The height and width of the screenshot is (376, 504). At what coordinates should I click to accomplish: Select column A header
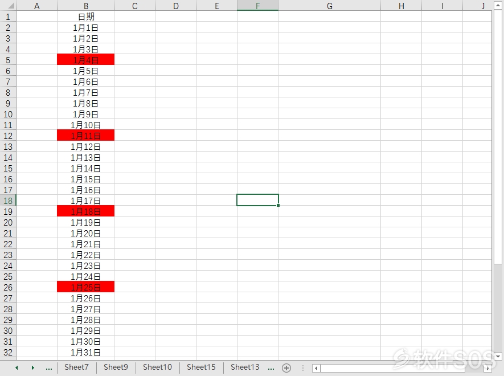(x=36, y=6)
